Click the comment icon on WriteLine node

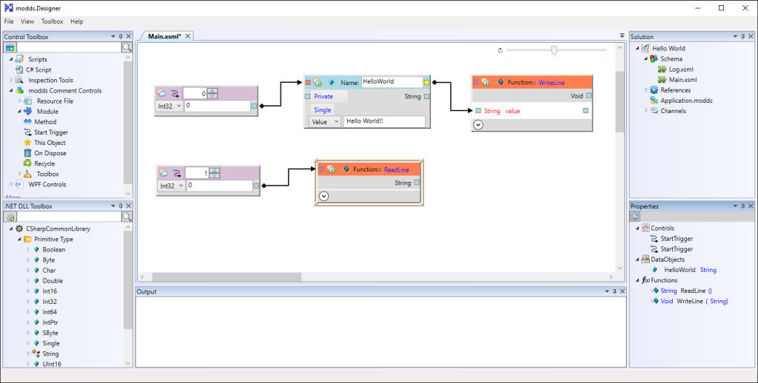coord(486,83)
